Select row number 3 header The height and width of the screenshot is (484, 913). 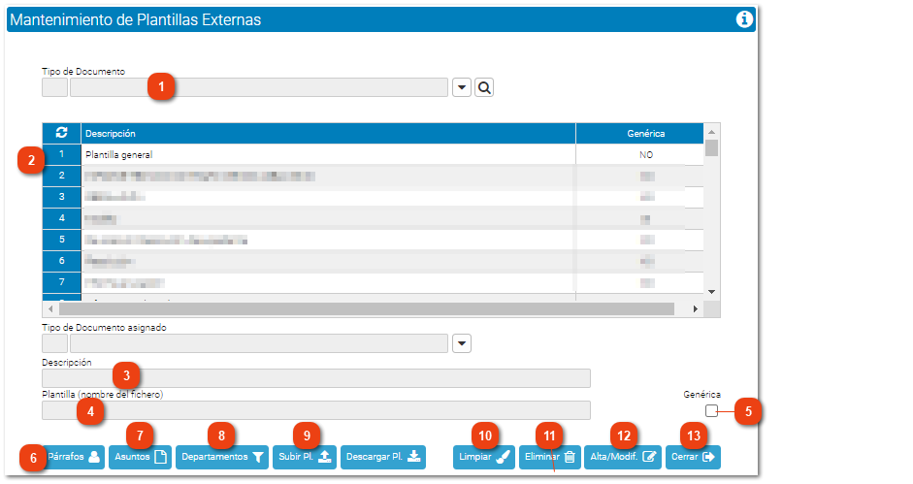click(x=62, y=197)
